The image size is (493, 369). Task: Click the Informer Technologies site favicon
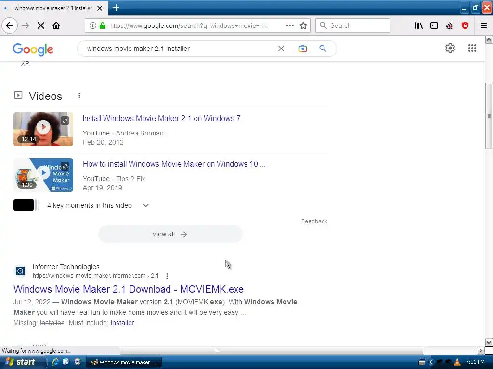20,271
